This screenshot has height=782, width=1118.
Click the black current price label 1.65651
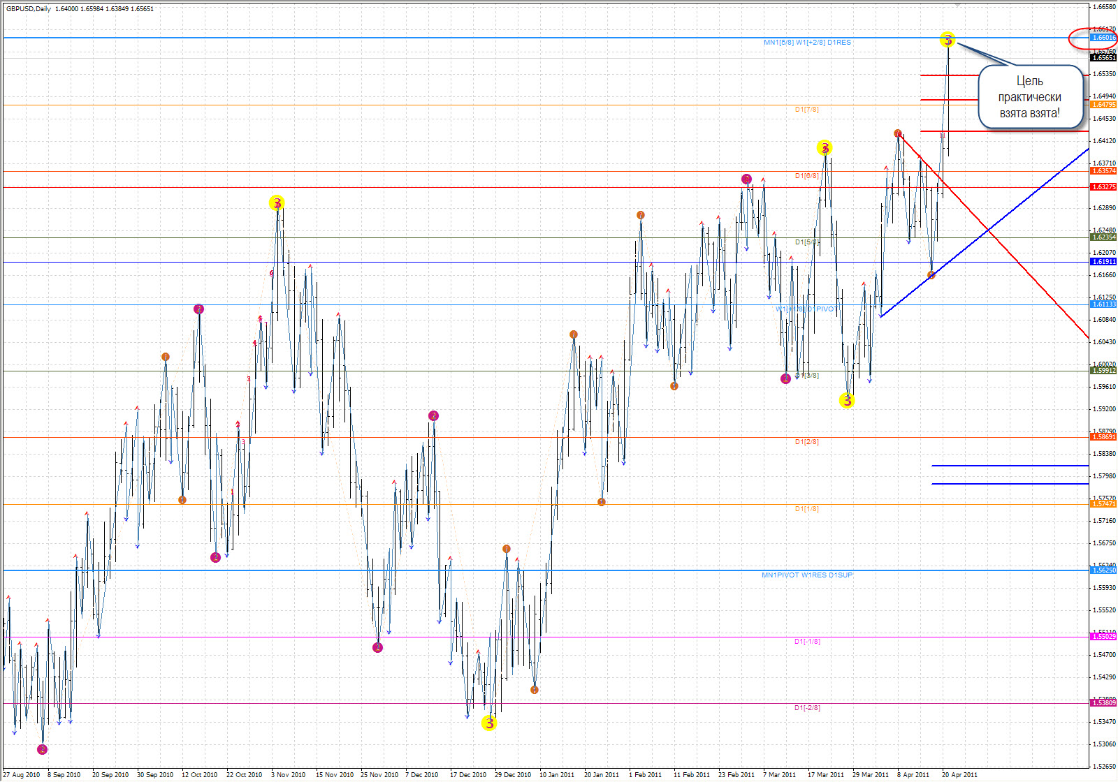coord(1103,58)
